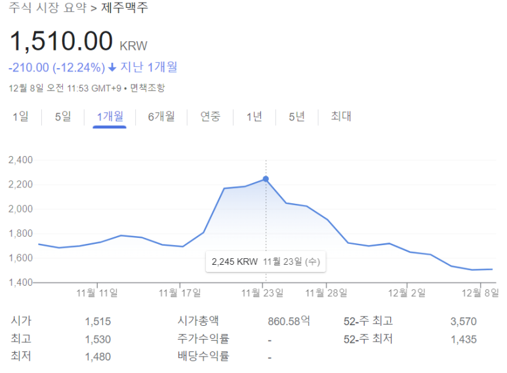Click the 2,400 y-axis label
Screen dimensions: 507x373
pyautogui.click(x=20, y=160)
